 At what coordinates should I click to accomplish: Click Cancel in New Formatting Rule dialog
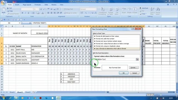tap(134, 73)
